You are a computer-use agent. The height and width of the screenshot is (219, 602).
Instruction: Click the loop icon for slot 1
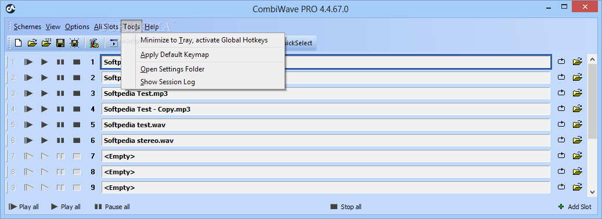click(561, 62)
